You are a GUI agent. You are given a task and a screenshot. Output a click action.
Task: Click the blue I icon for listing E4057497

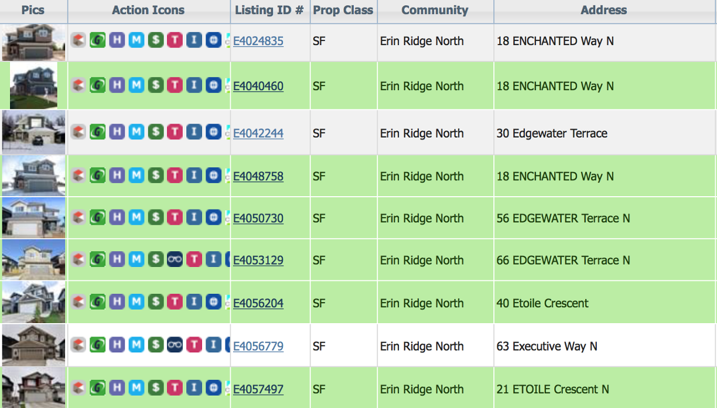point(194,388)
